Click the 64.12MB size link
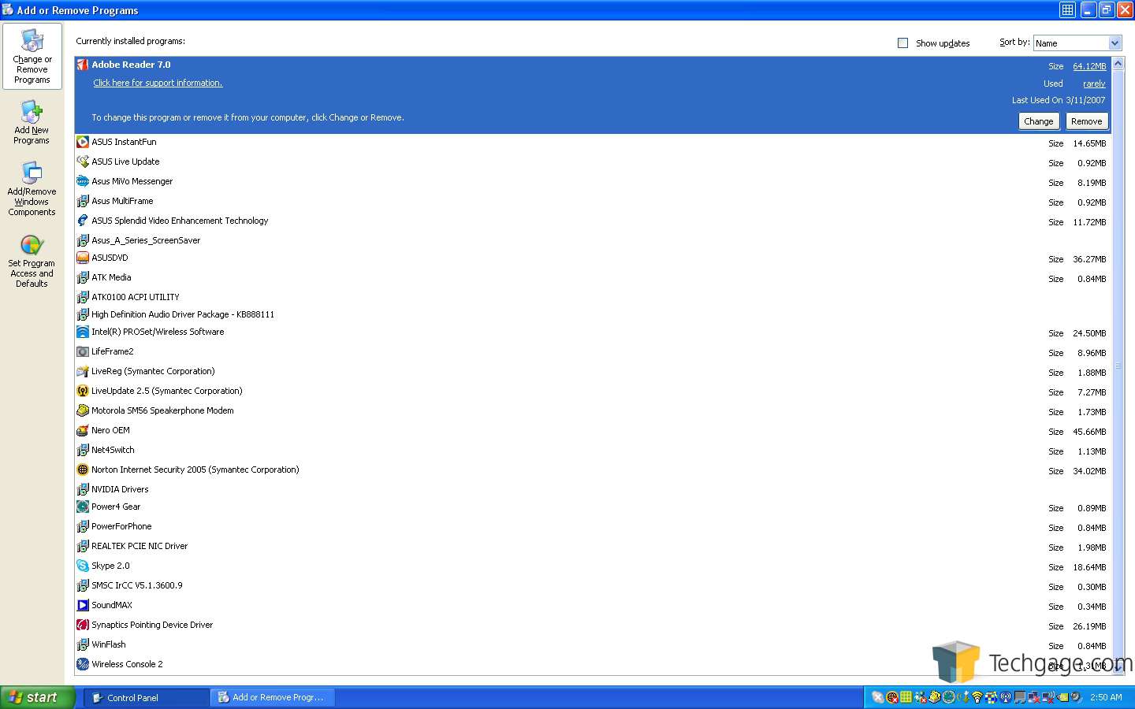This screenshot has width=1135, height=709. click(x=1089, y=66)
